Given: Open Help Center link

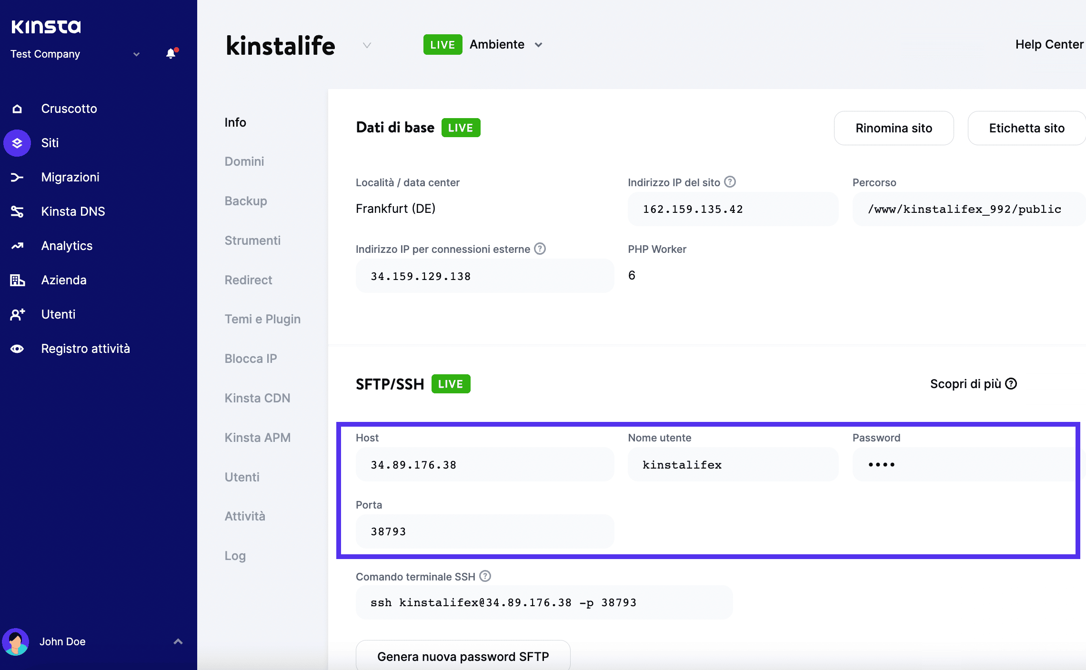Looking at the screenshot, I should 1049,44.
